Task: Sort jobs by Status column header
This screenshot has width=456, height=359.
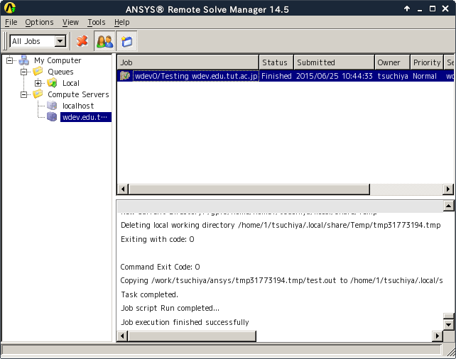Action: pos(274,62)
